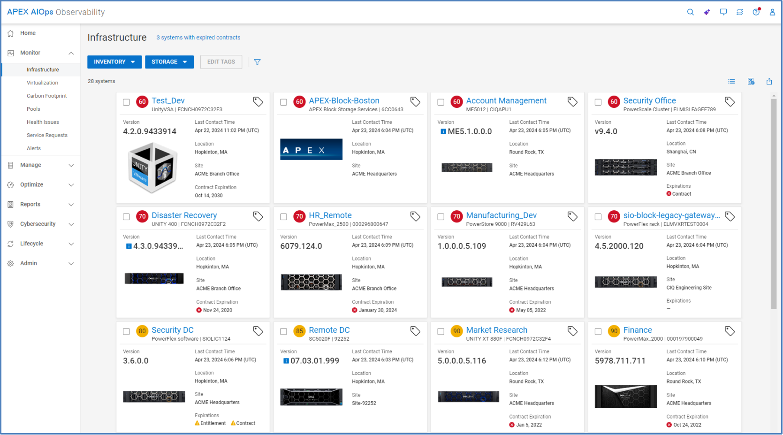783x435 pixels.
Task: Click tag icon on Security DC card
Action: (258, 331)
